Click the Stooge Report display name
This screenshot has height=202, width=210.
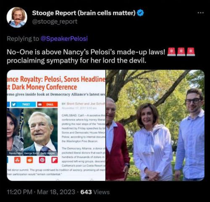(x=84, y=13)
